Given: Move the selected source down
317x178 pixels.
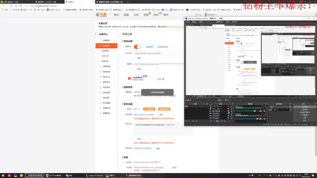Looking at the screenshot, I should tap(225, 121).
